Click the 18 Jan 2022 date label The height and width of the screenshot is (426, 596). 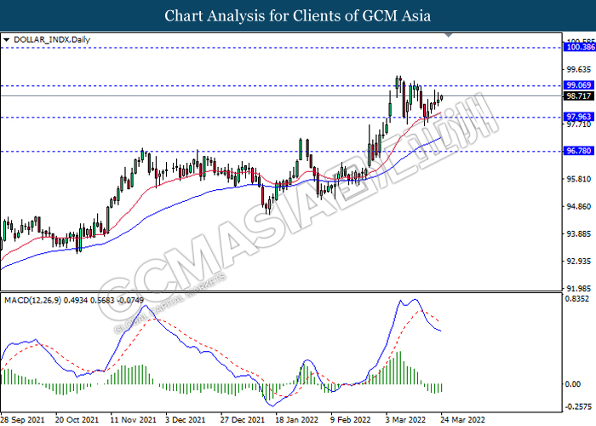coord(297,420)
